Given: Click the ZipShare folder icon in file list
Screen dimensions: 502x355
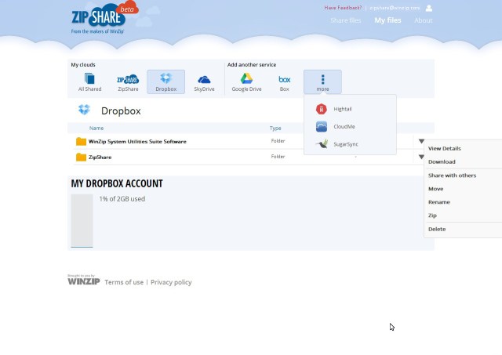Looking at the screenshot, I should (x=81, y=157).
